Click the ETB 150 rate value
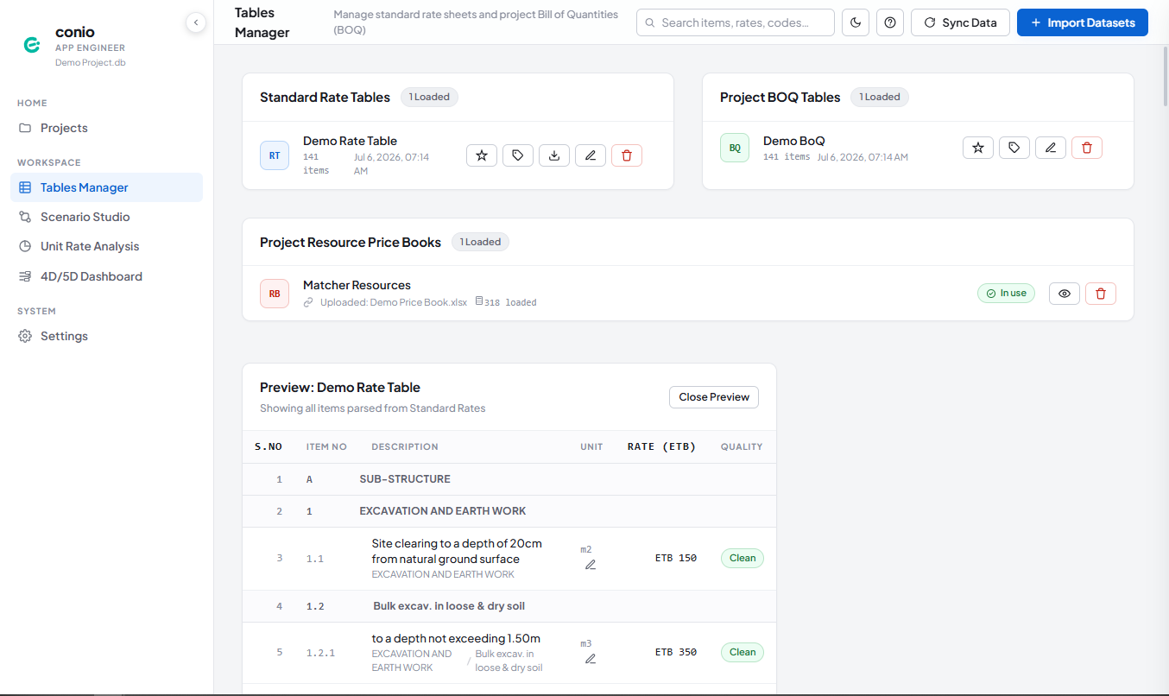 [676, 558]
